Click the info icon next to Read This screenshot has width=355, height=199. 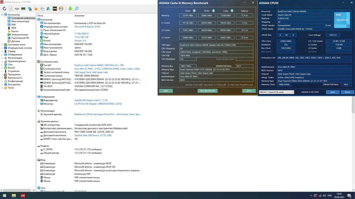(194, 11)
